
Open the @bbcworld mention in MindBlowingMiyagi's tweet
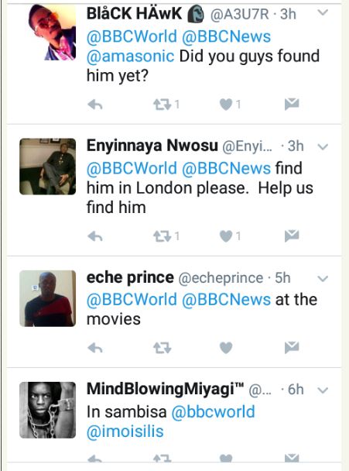pyautogui.click(x=213, y=412)
